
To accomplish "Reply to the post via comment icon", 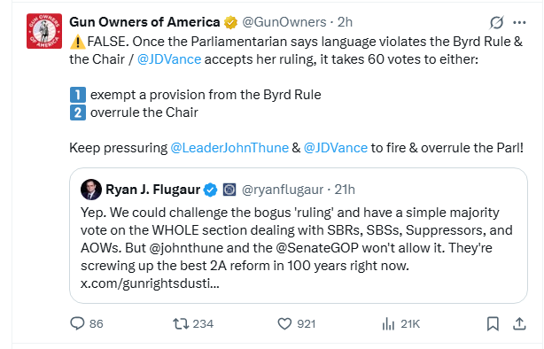I will [77, 323].
